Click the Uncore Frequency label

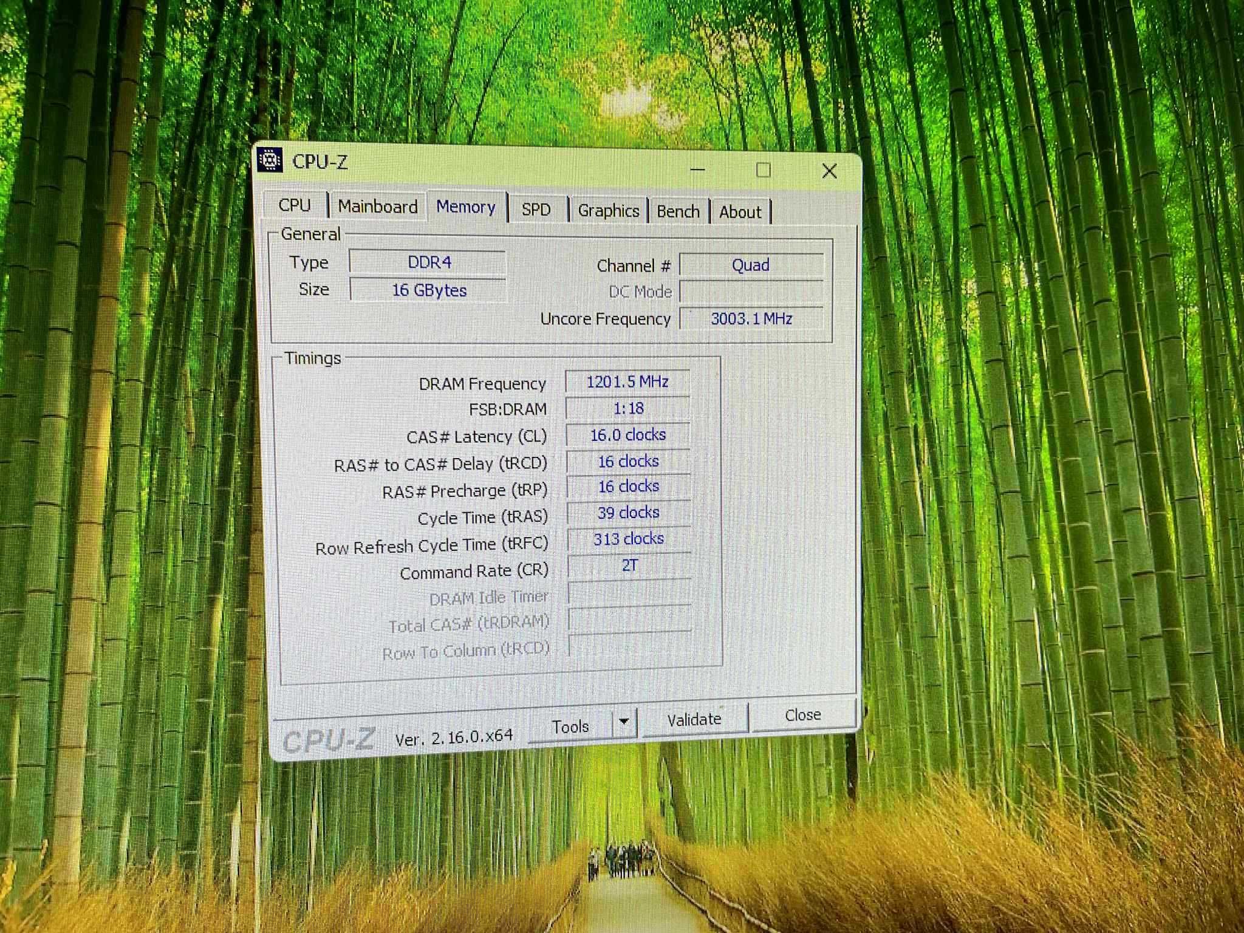pos(605,319)
